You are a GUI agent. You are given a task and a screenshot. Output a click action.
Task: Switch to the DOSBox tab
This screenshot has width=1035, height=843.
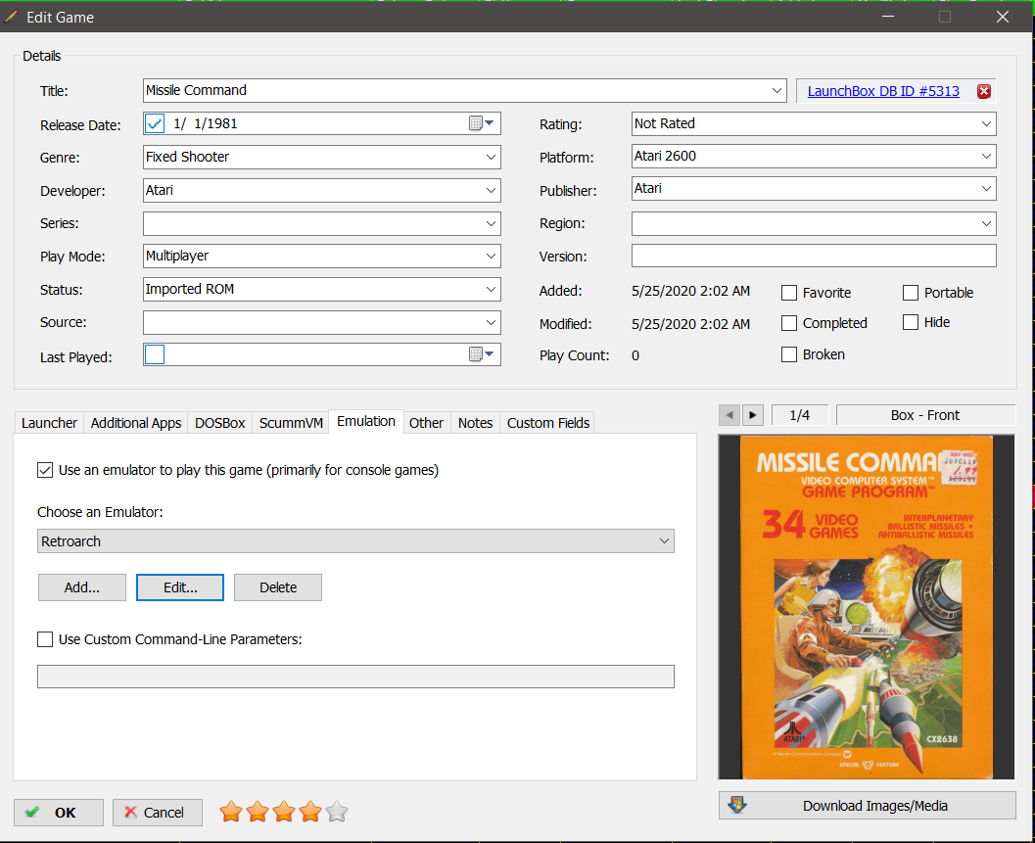coord(219,423)
